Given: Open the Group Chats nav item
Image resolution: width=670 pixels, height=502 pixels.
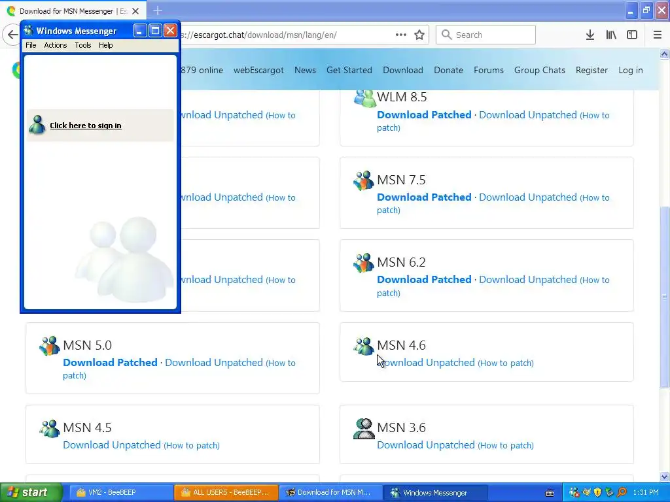Looking at the screenshot, I should pyautogui.click(x=540, y=70).
